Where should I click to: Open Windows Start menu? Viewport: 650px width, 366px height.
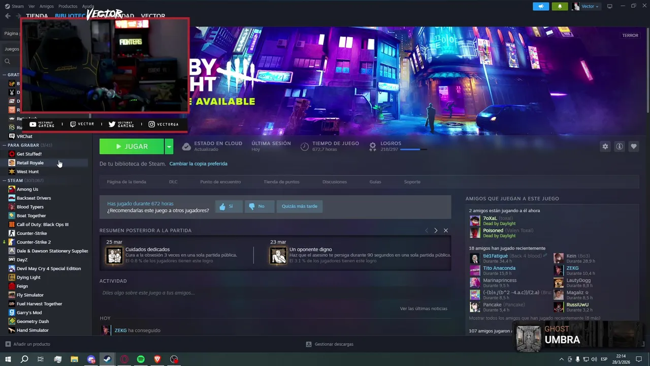click(x=8, y=359)
